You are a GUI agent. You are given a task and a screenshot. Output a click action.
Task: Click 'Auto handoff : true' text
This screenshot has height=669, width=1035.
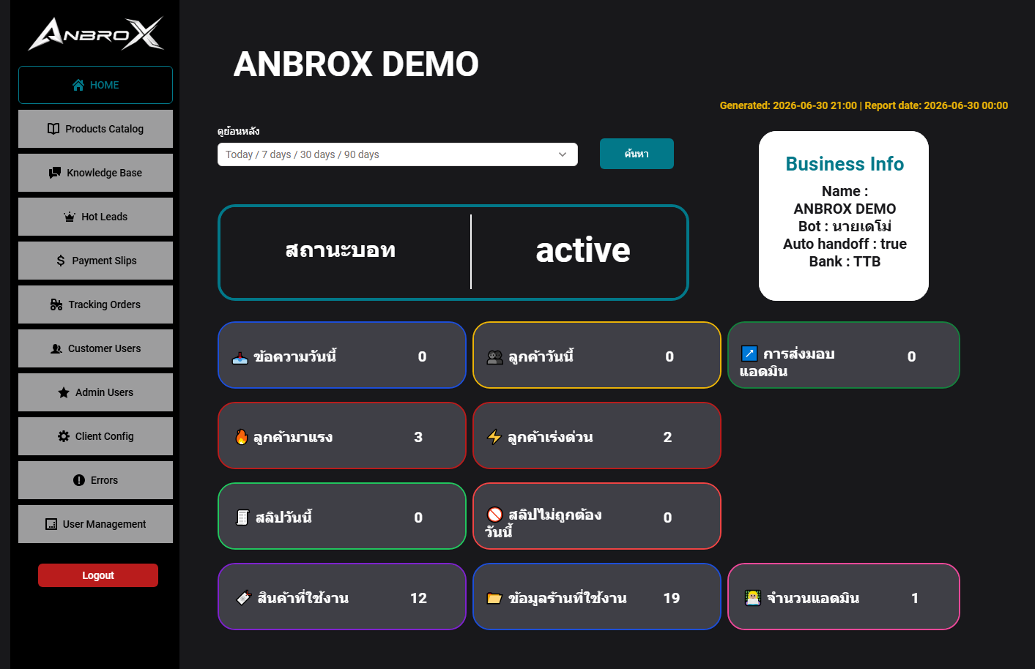tap(845, 244)
